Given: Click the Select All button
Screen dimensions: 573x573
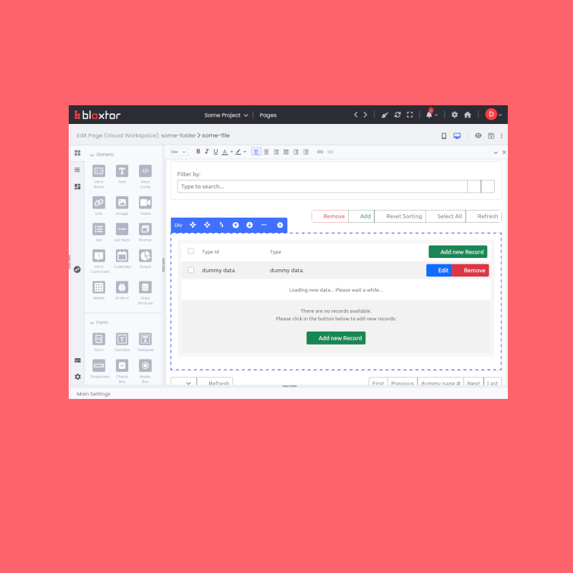Looking at the screenshot, I should click(446, 216).
